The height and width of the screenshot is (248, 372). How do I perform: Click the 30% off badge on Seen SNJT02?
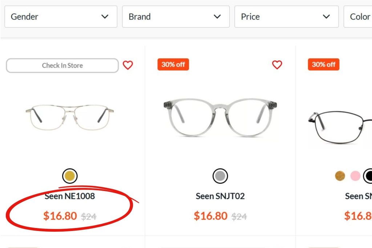click(x=173, y=64)
